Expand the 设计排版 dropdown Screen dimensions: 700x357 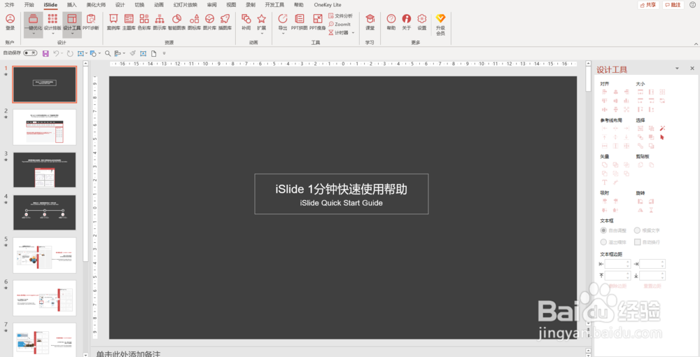[52, 34]
